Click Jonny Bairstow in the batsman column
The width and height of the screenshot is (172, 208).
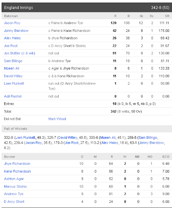(16, 31)
